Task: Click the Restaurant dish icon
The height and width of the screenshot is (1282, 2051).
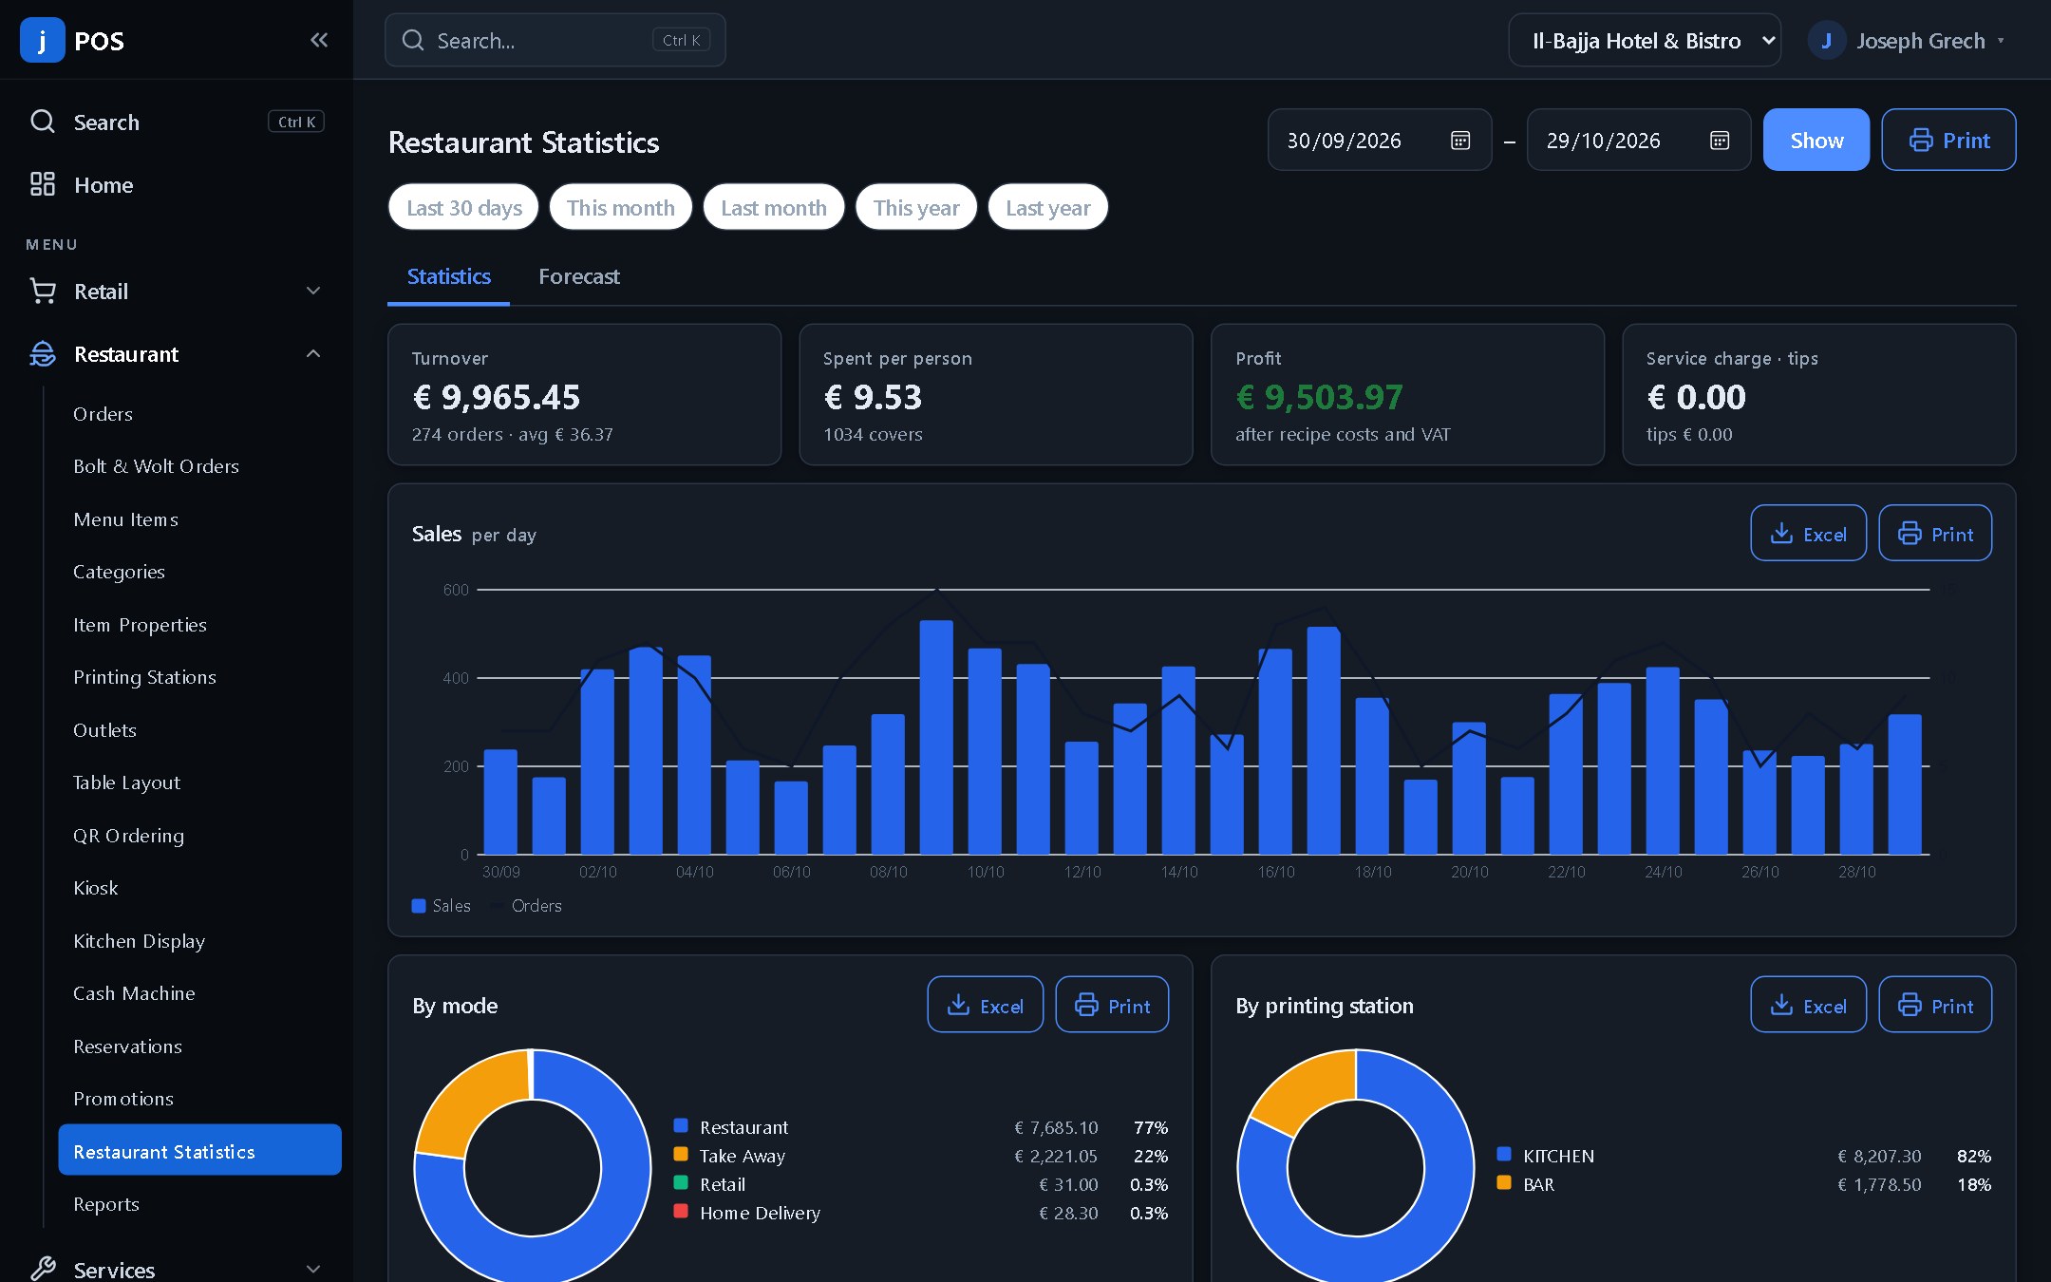Action: [x=43, y=353]
